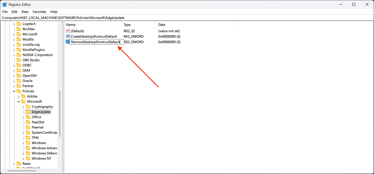Click the EdgeUpdate open folder icon

pyautogui.click(x=28, y=112)
